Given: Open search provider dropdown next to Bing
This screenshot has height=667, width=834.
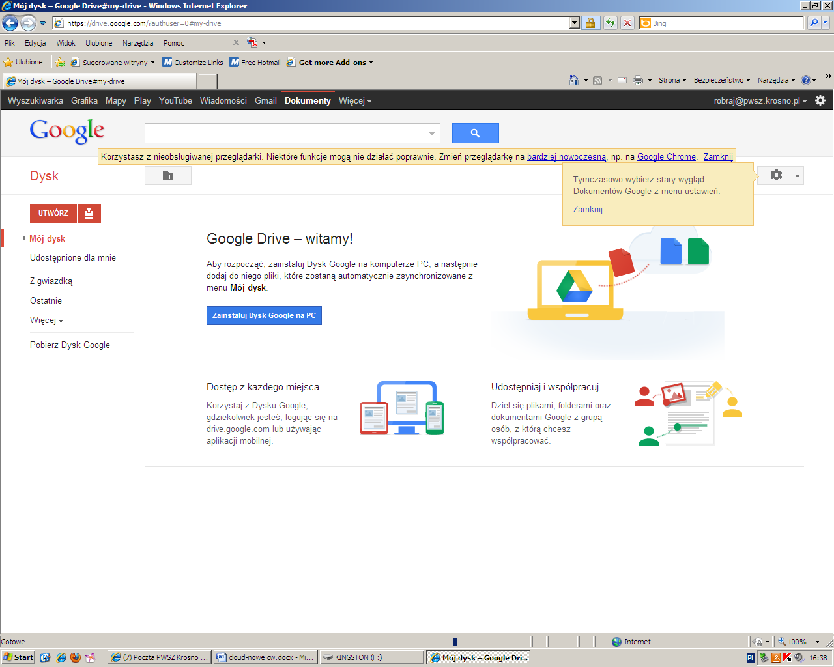Looking at the screenshot, I should (826, 23).
